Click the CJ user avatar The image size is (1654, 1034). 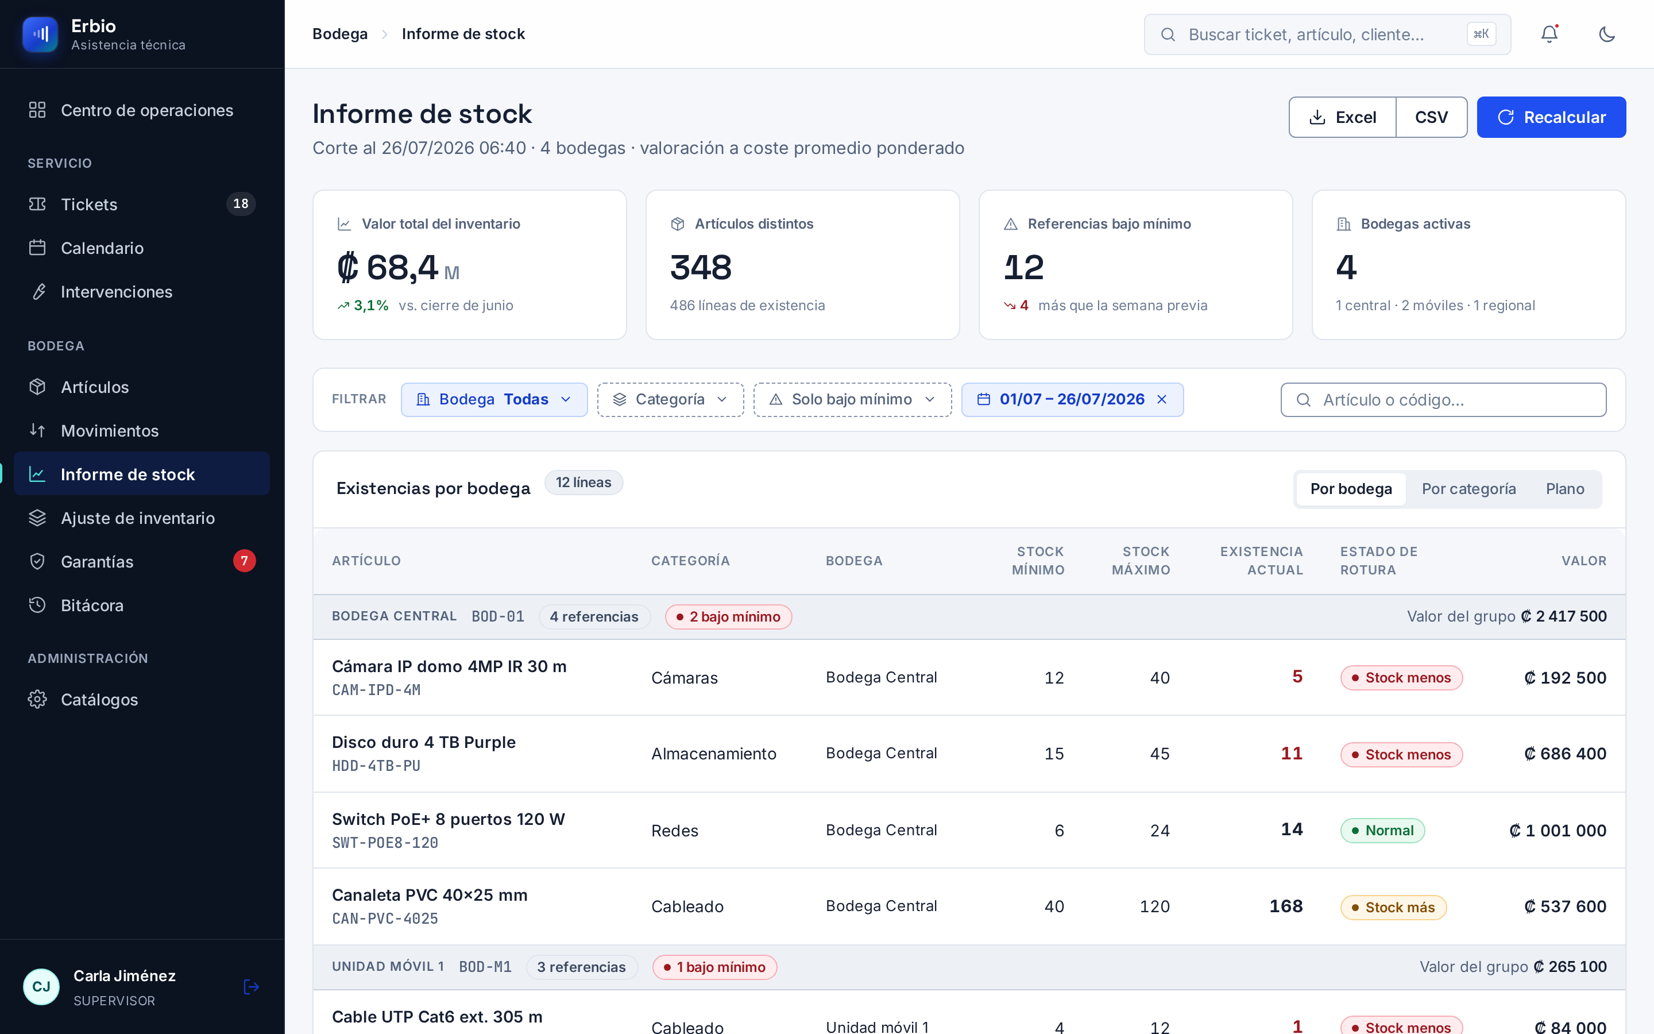(x=41, y=987)
